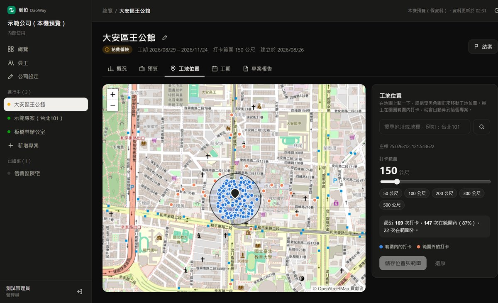This screenshot has height=303, width=498.
Task: Switch to the 預算 tab
Action: (x=149, y=69)
